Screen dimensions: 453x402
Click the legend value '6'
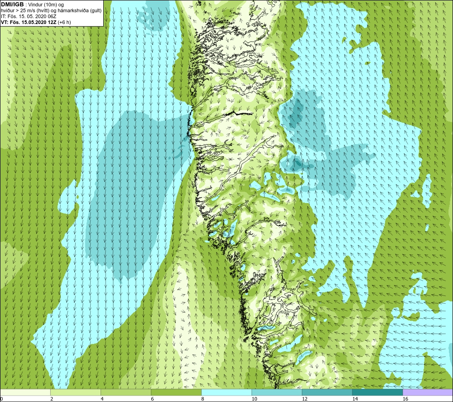click(152, 399)
